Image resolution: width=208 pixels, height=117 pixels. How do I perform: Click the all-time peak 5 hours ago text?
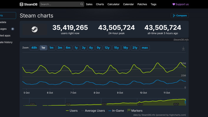tap(163, 33)
